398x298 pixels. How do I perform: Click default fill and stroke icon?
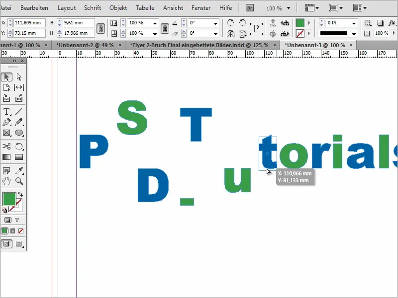point(4,210)
